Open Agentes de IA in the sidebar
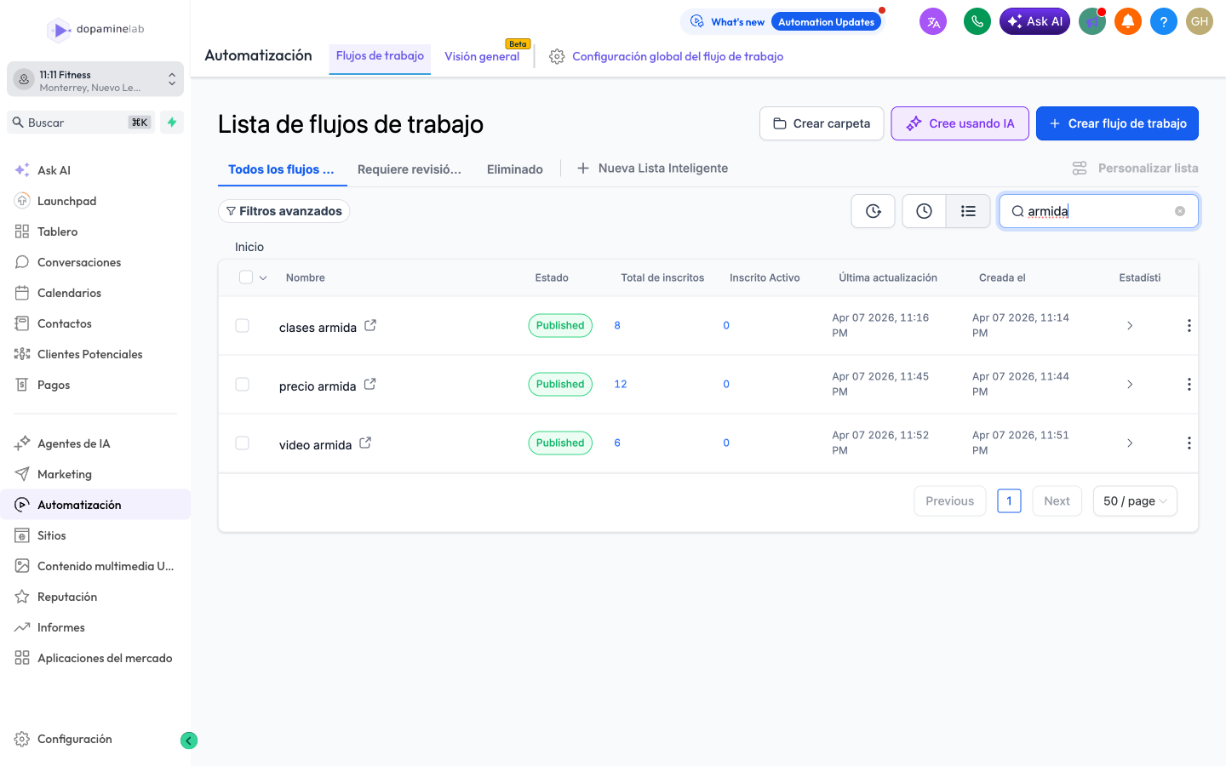The height and width of the screenshot is (766, 1226). click(x=95, y=443)
